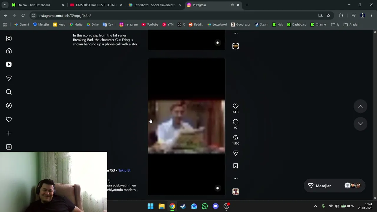Viewport: 377px width, 212px height.
Task: Open the Goodreads bookmark
Action: (241, 25)
